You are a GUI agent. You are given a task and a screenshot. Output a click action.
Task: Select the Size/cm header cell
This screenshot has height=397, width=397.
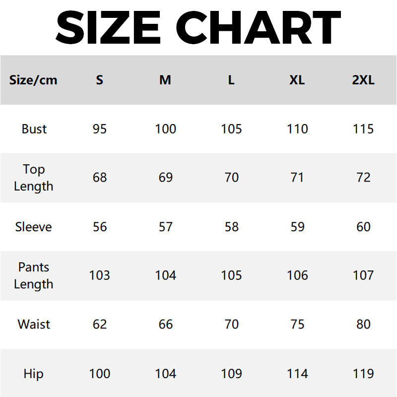pos(33,80)
